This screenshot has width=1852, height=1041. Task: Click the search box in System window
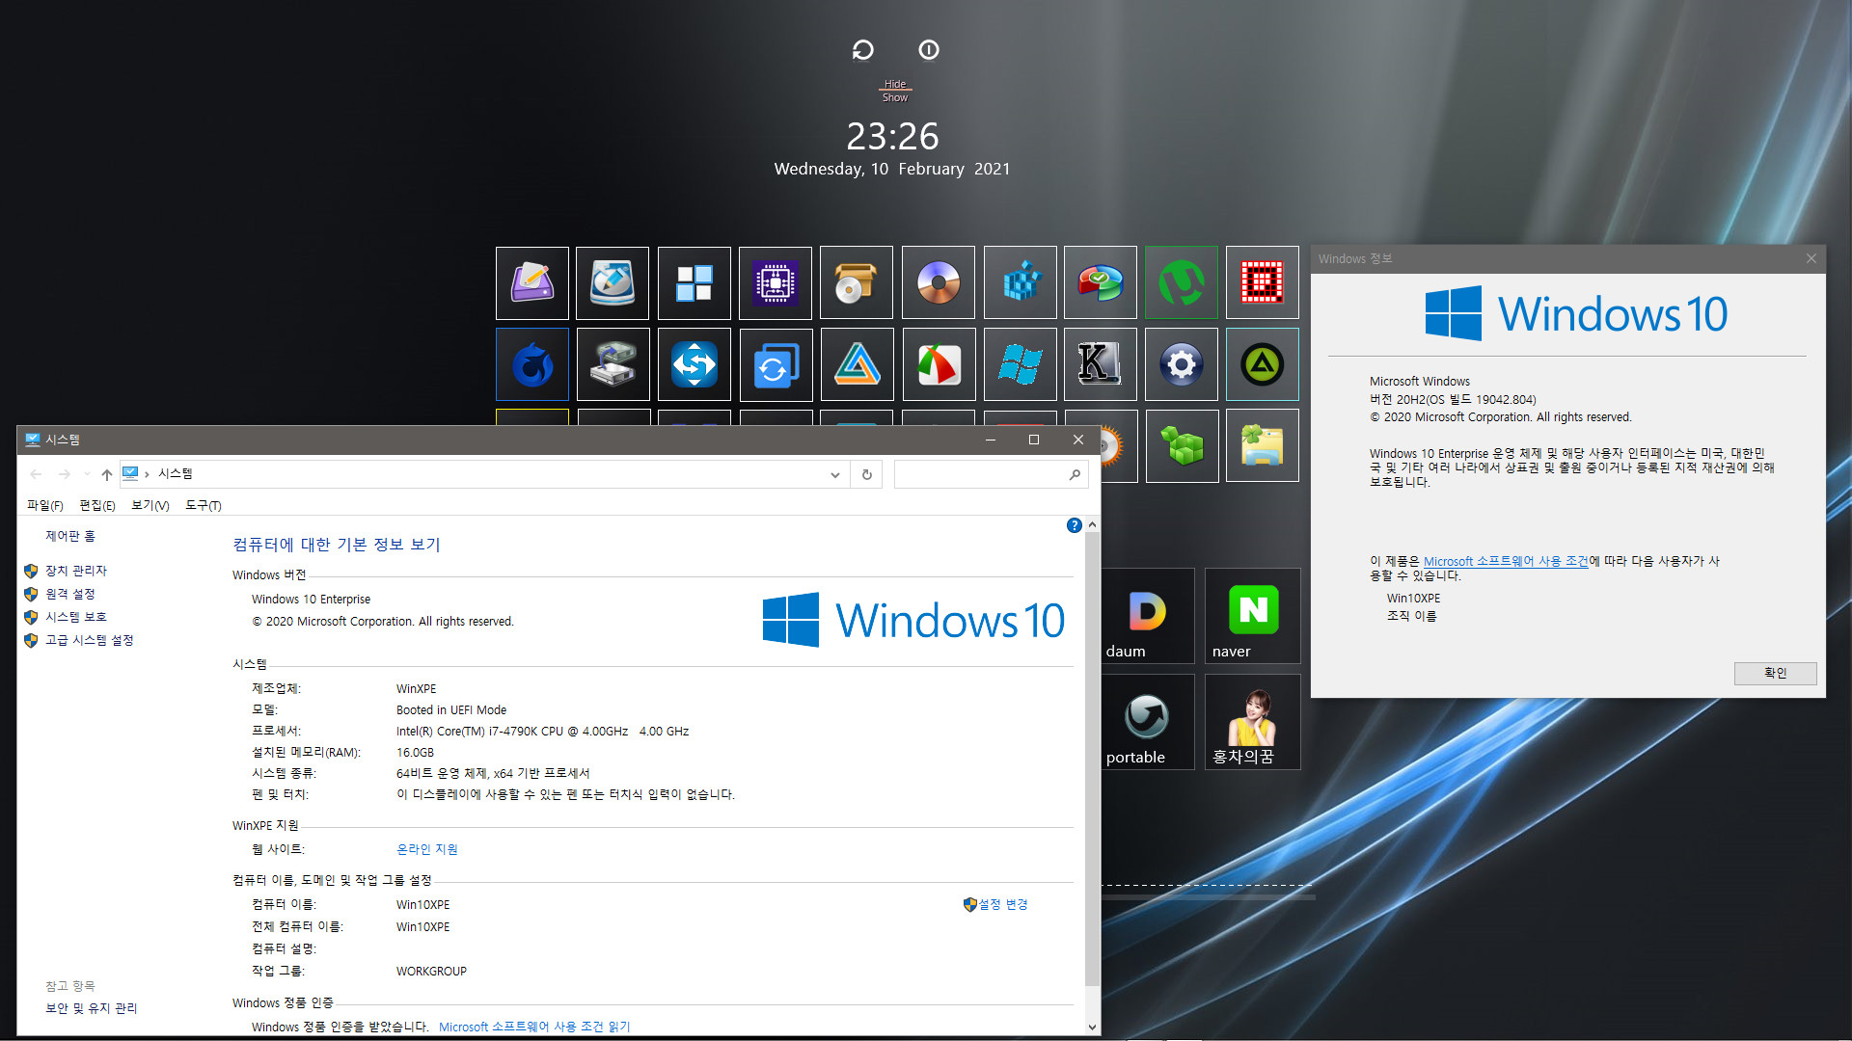tap(981, 474)
